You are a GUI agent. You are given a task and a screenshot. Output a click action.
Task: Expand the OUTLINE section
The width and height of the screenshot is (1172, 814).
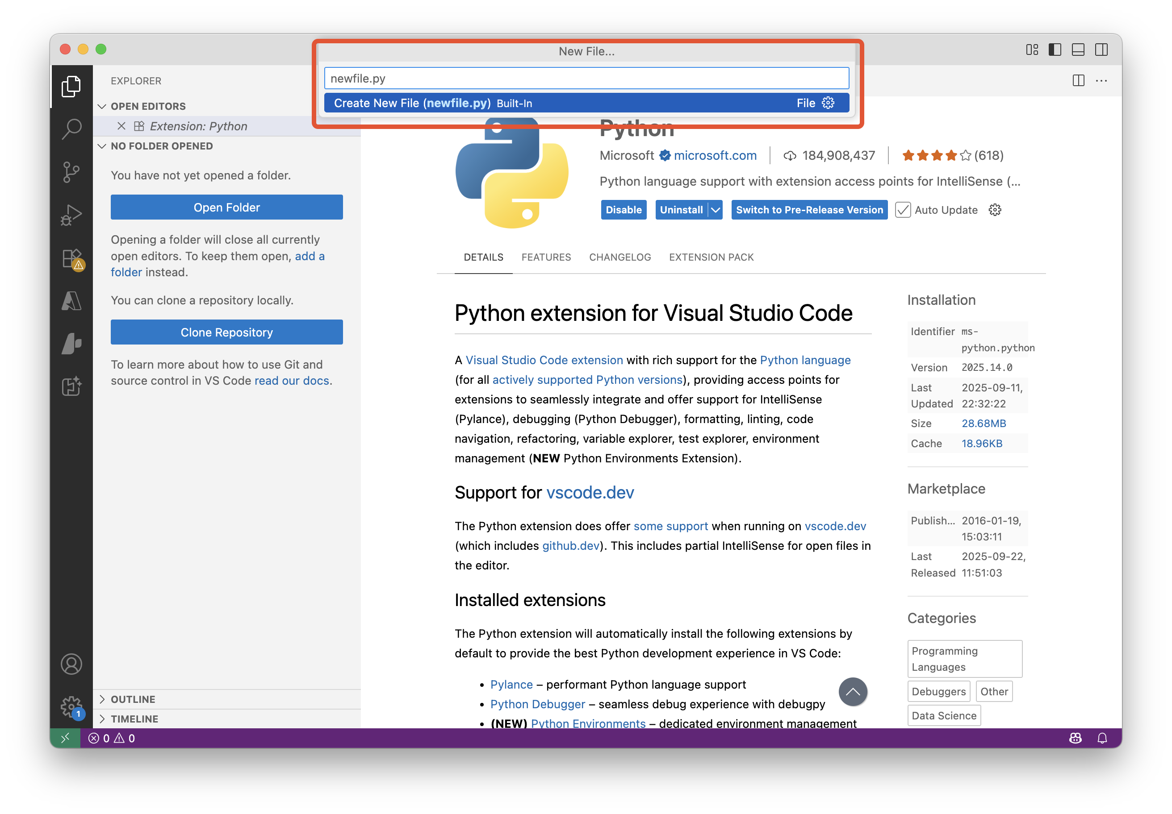click(x=133, y=699)
